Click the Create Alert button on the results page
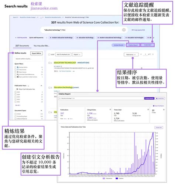 coord(148,45)
